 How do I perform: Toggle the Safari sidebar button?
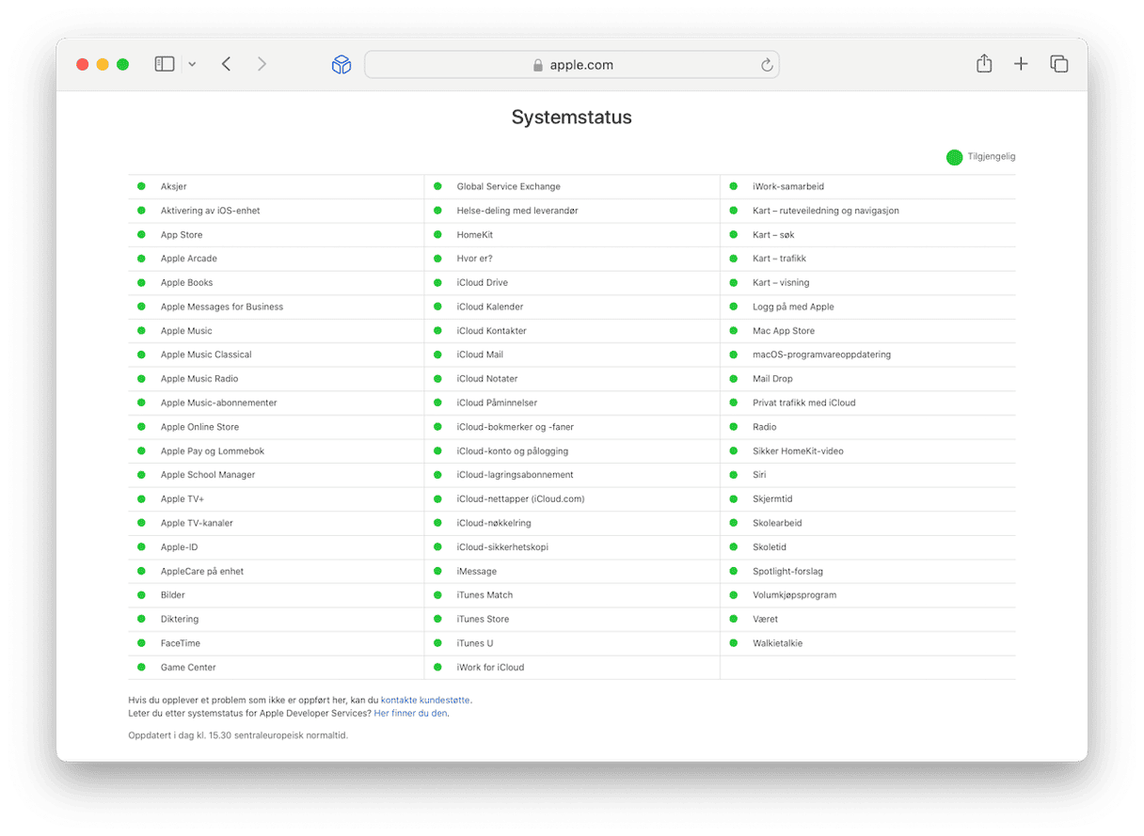point(165,64)
